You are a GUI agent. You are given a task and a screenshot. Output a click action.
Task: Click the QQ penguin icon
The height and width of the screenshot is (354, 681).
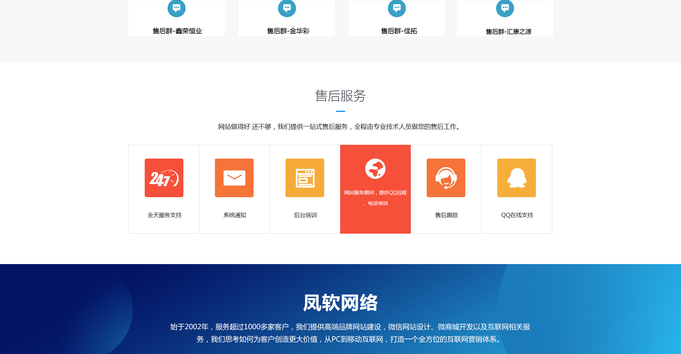click(x=516, y=178)
